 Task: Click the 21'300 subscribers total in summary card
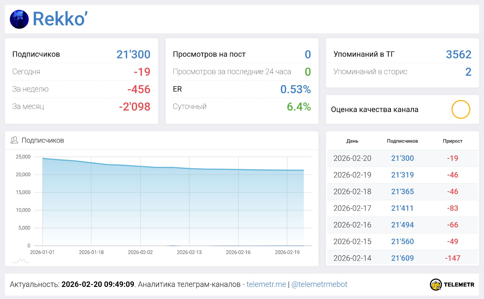click(x=133, y=54)
